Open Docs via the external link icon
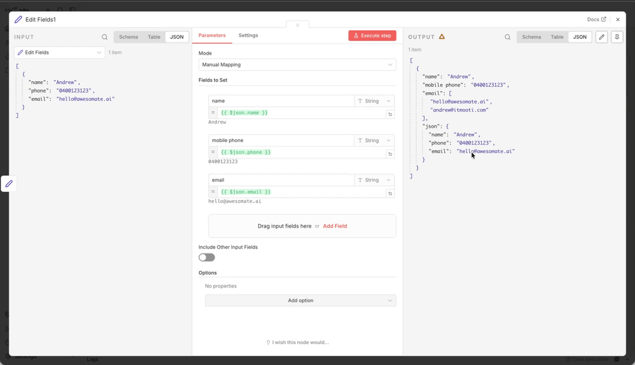This screenshot has height=365, width=635. [x=605, y=19]
